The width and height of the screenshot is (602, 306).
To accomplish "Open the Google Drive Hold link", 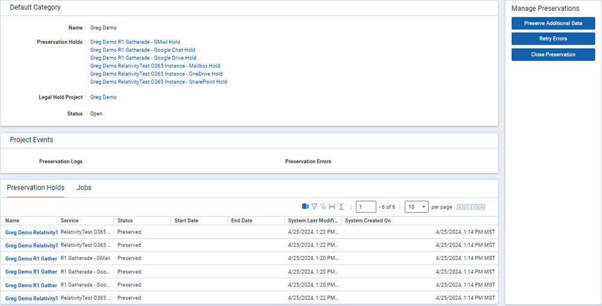I will coord(143,58).
